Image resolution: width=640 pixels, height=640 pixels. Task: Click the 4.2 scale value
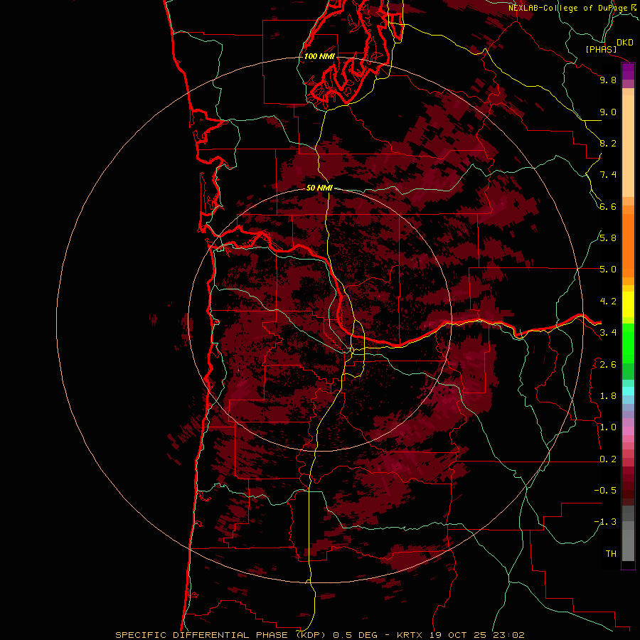click(608, 302)
